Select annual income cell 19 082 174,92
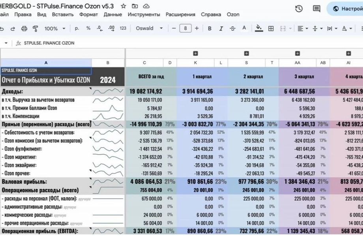Screen dimensions: 363x236 click(144, 91)
